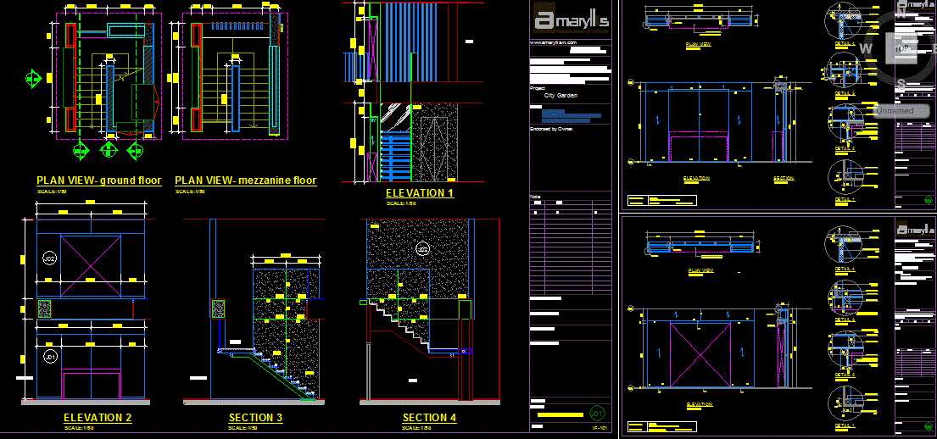Click the "ELEVATION 2" drawing title
The image size is (937, 439).
98,418
